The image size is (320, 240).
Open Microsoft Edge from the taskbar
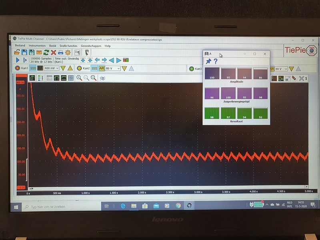[x=123, y=206]
